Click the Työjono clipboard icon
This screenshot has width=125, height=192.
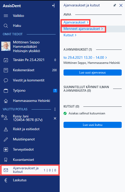(x=6, y=91)
